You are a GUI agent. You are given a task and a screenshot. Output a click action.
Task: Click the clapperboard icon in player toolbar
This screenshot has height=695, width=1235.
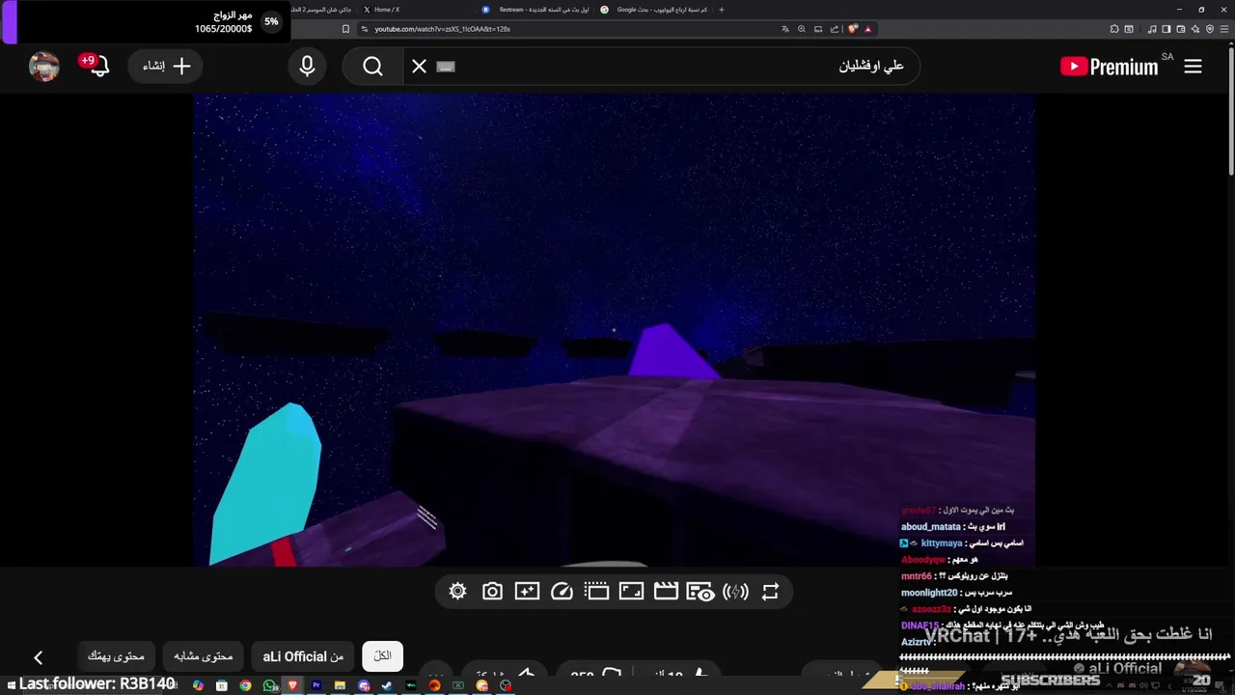tap(666, 592)
